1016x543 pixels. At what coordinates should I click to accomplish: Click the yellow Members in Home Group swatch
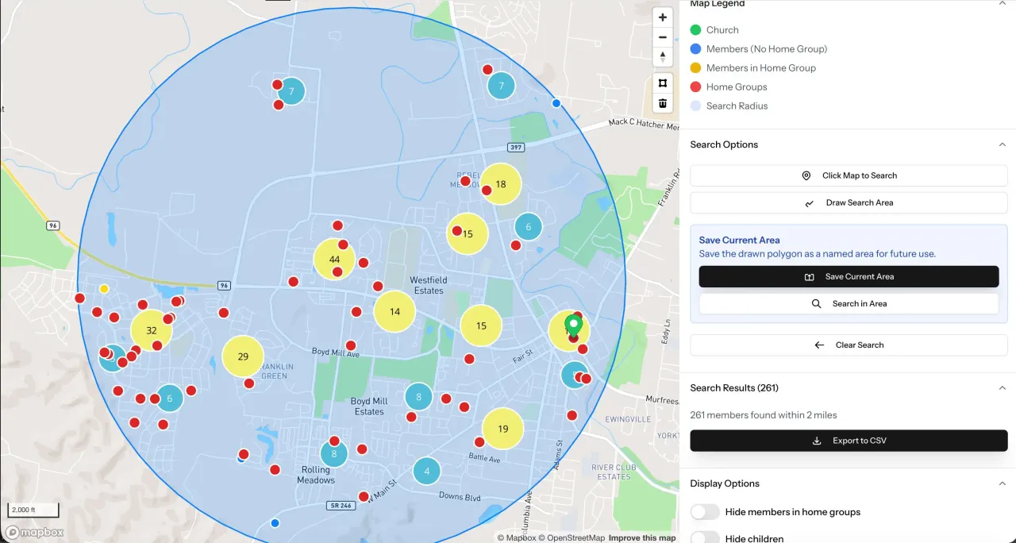(696, 68)
